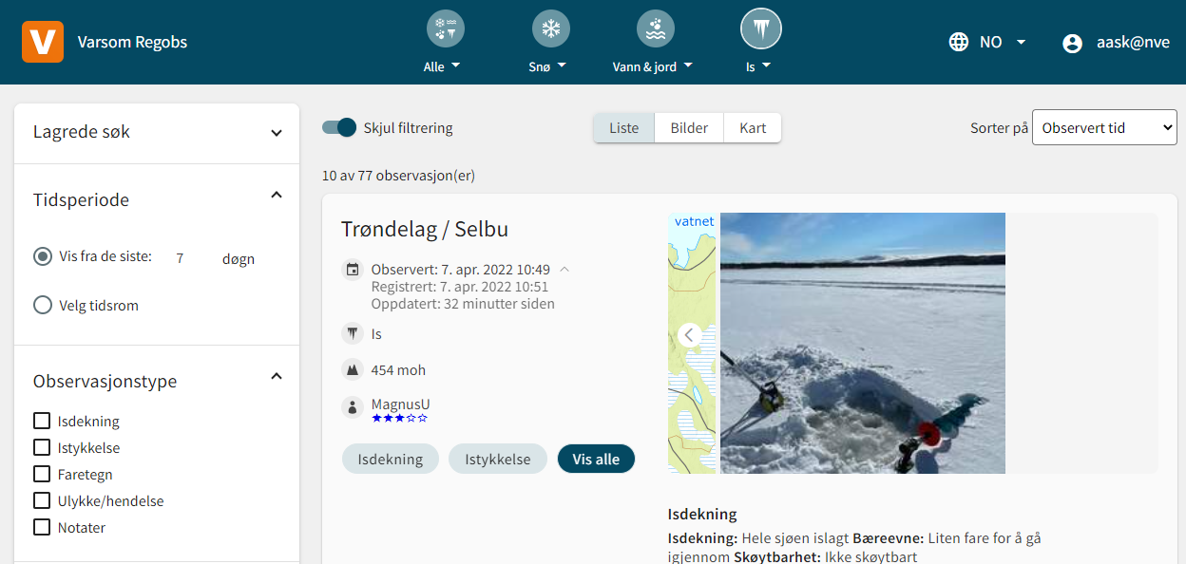Select the Velg tidsrom radio button
The height and width of the screenshot is (564, 1186).
tap(43, 305)
